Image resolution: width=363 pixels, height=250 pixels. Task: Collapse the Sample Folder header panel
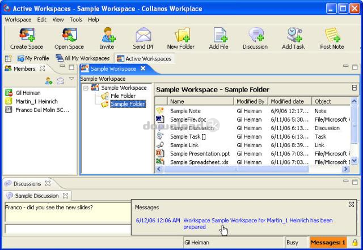354,88
